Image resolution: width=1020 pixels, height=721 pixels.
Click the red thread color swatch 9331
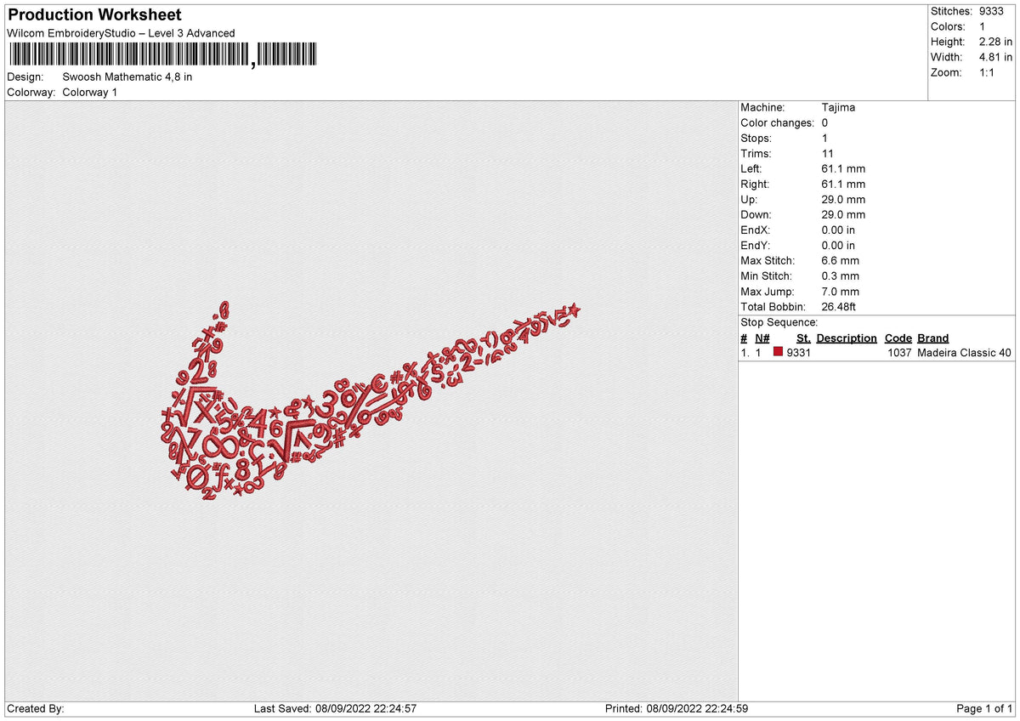click(778, 352)
